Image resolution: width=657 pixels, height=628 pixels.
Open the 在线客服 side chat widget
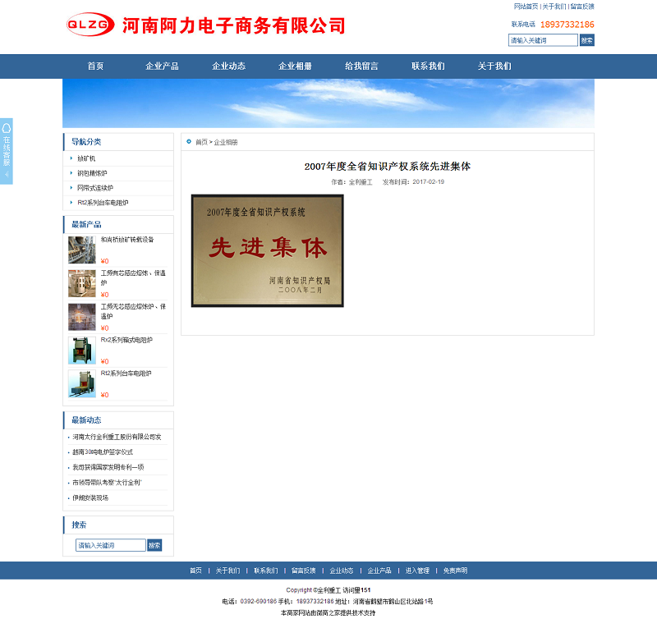click(x=7, y=151)
